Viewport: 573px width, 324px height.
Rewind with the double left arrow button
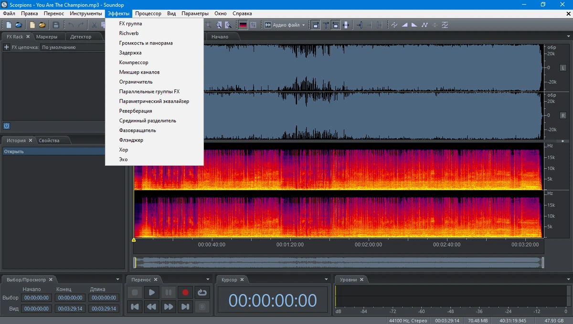click(x=152, y=307)
